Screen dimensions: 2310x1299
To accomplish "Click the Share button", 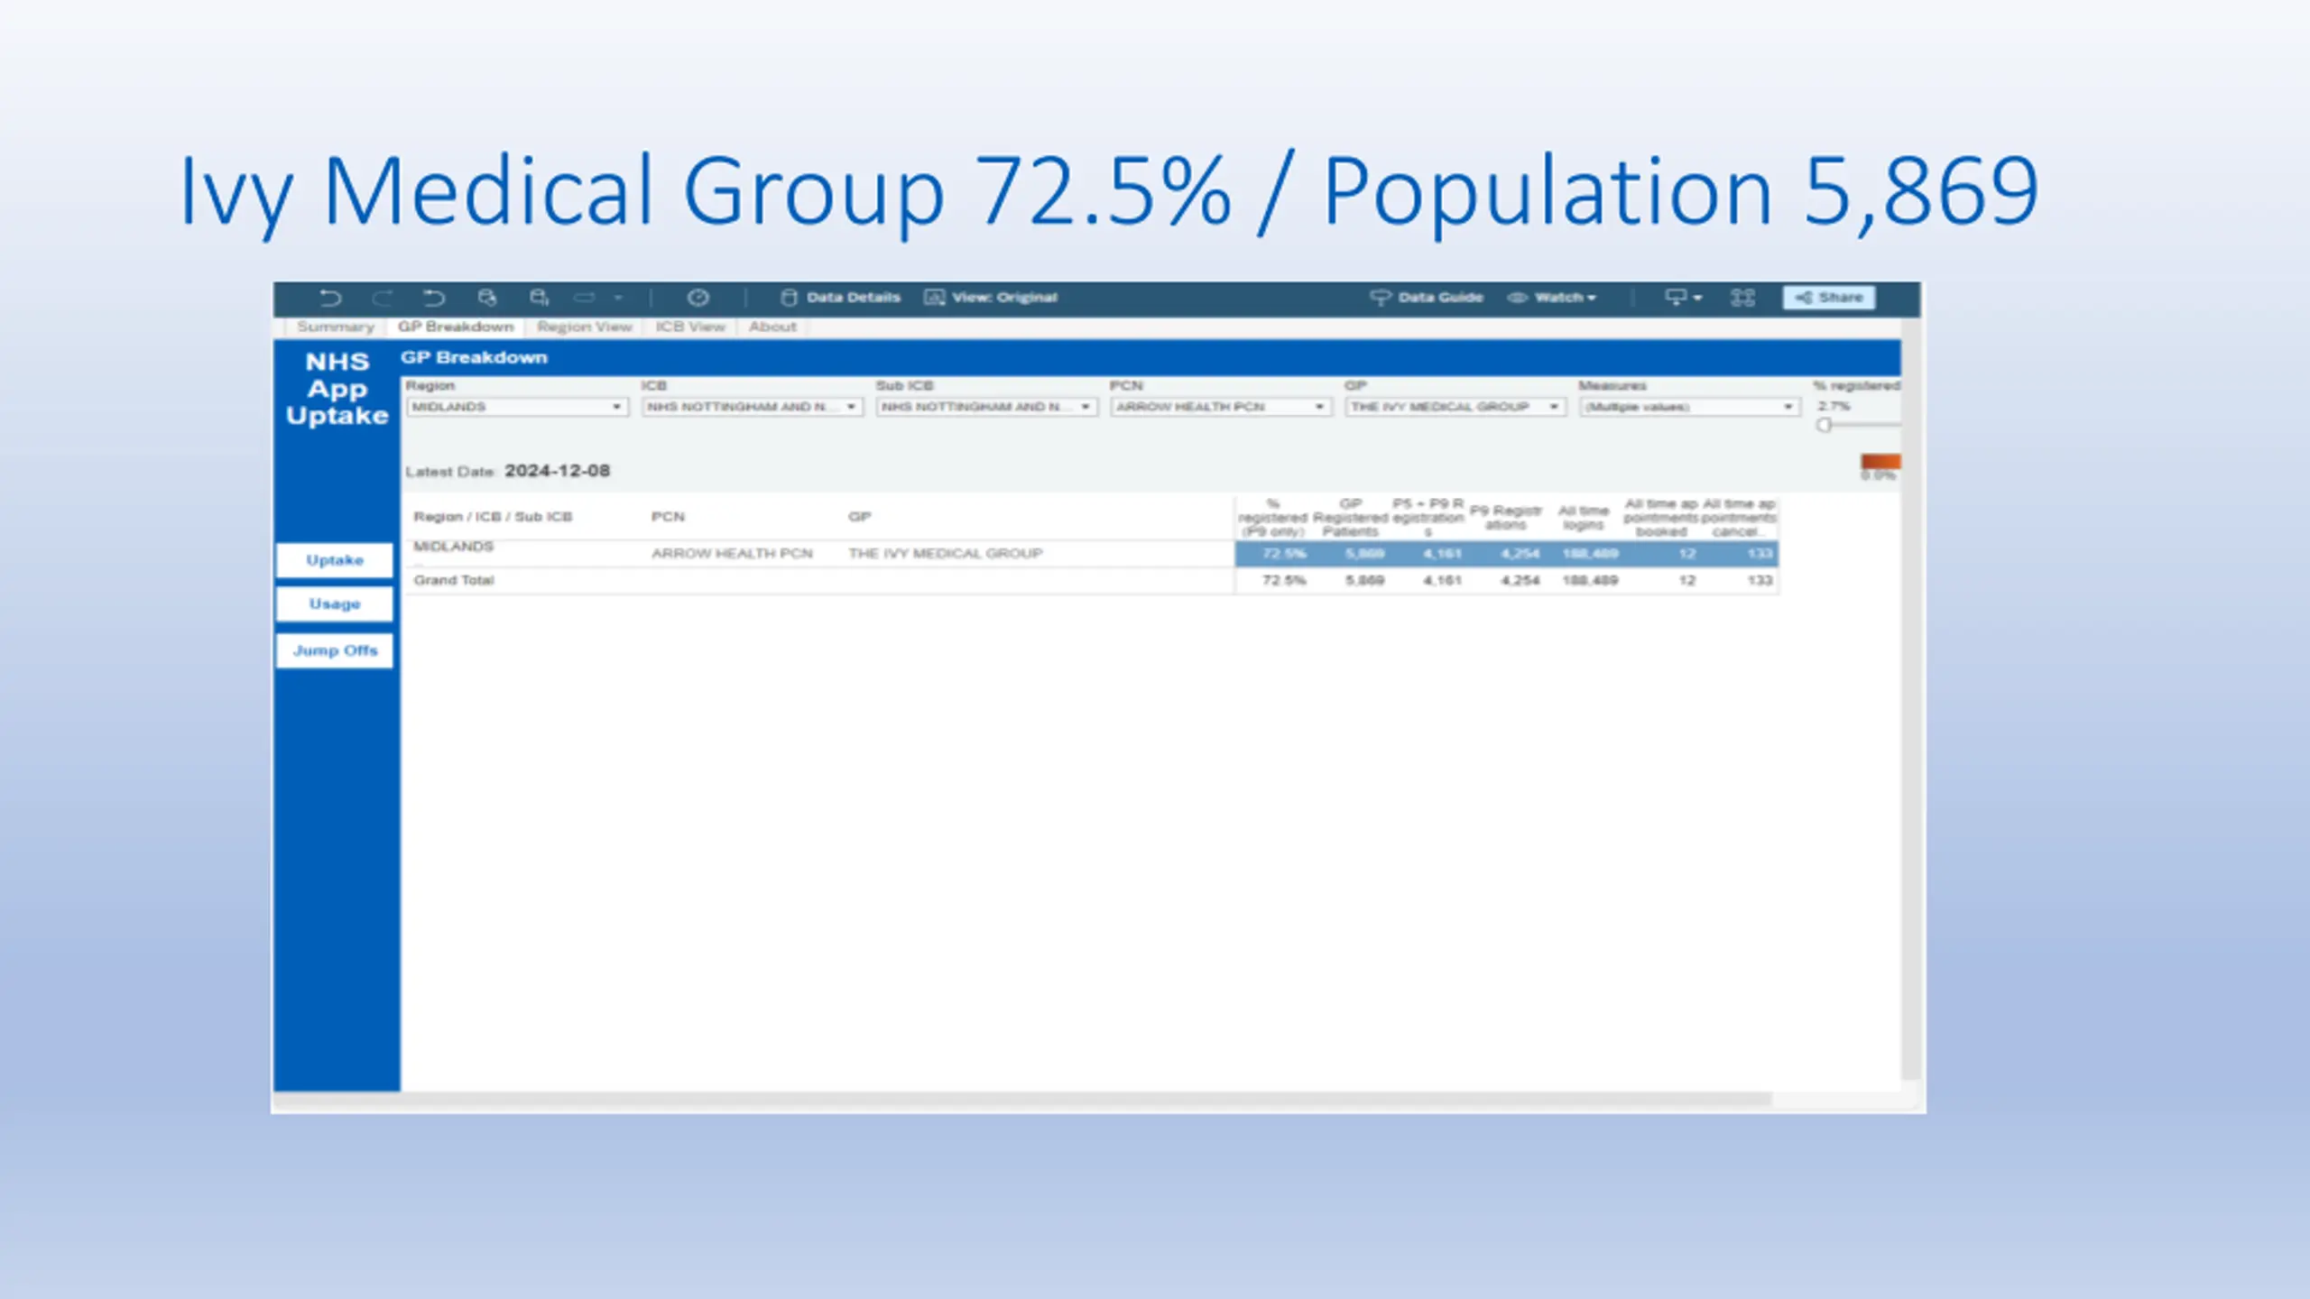I will pos(1829,298).
